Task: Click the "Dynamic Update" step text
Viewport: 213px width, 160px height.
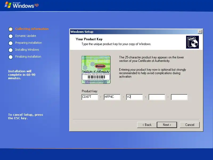Action: 26,36
